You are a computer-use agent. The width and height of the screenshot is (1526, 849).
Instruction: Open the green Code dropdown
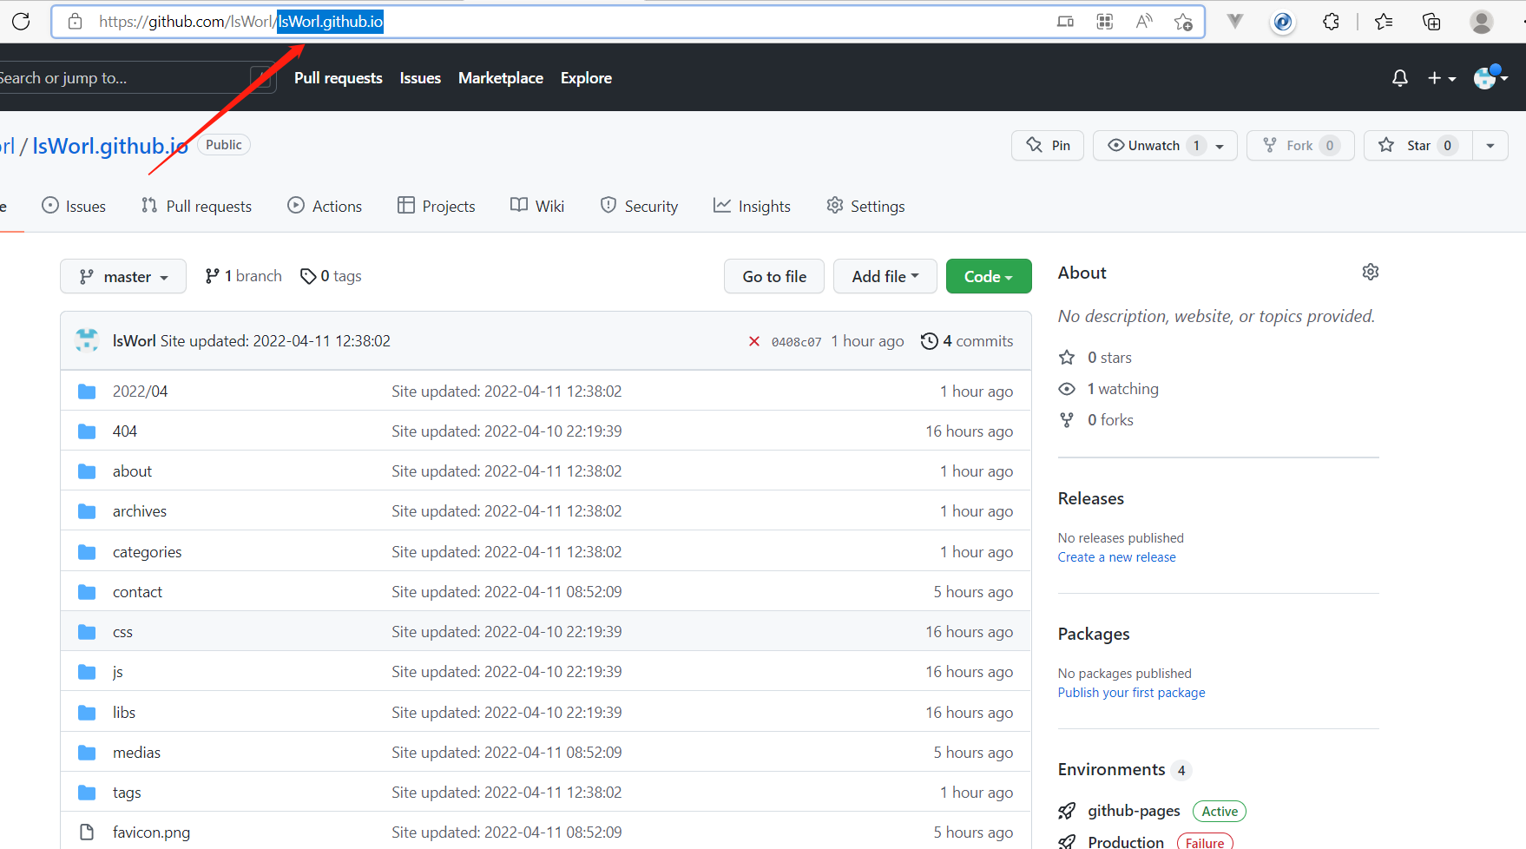pyautogui.click(x=989, y=277)
